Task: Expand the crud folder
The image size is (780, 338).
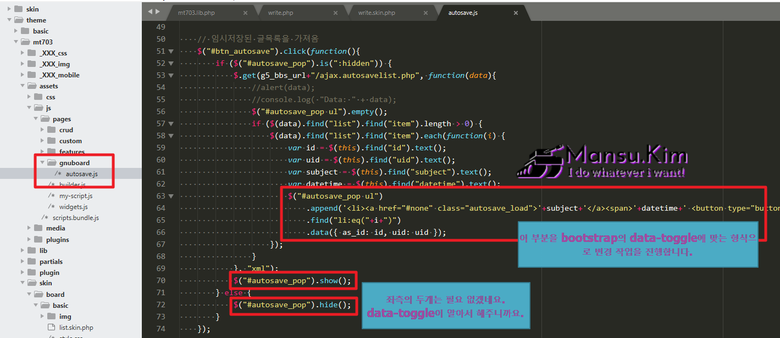Action: pyautogui.click(x=43, y=130)
